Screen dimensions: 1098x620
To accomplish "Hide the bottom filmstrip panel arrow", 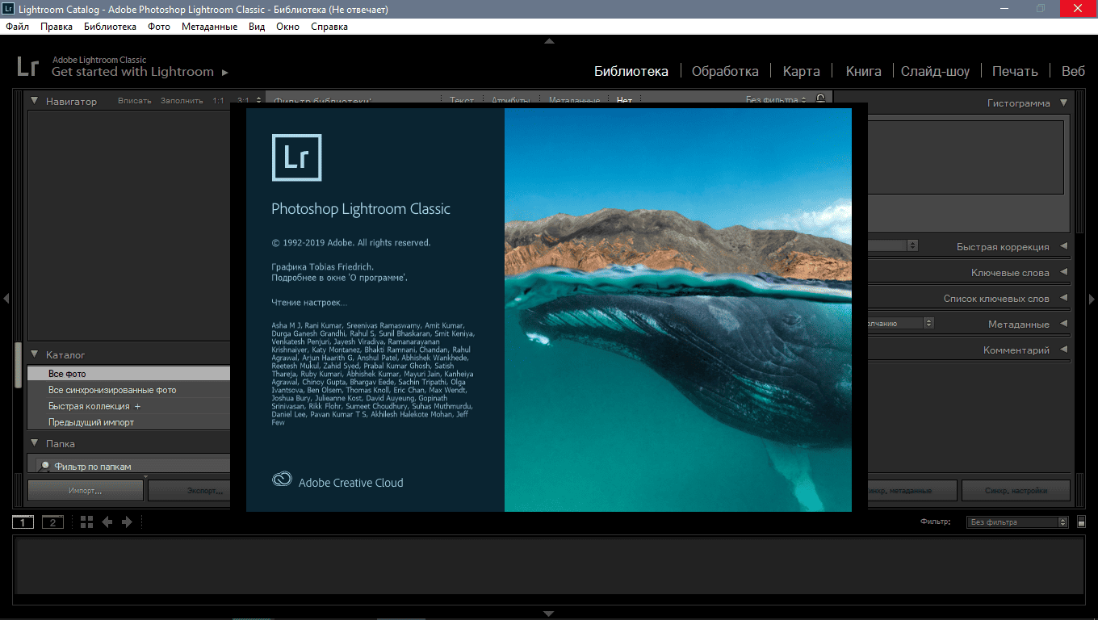I will [549, 614].
